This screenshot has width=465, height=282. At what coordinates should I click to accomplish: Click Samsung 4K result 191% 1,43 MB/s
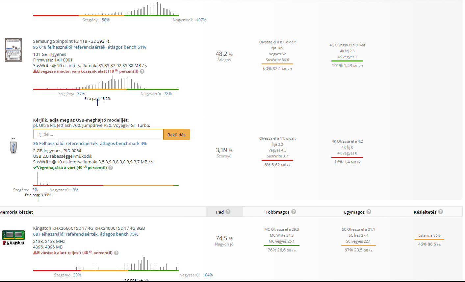tap(347, 66)
